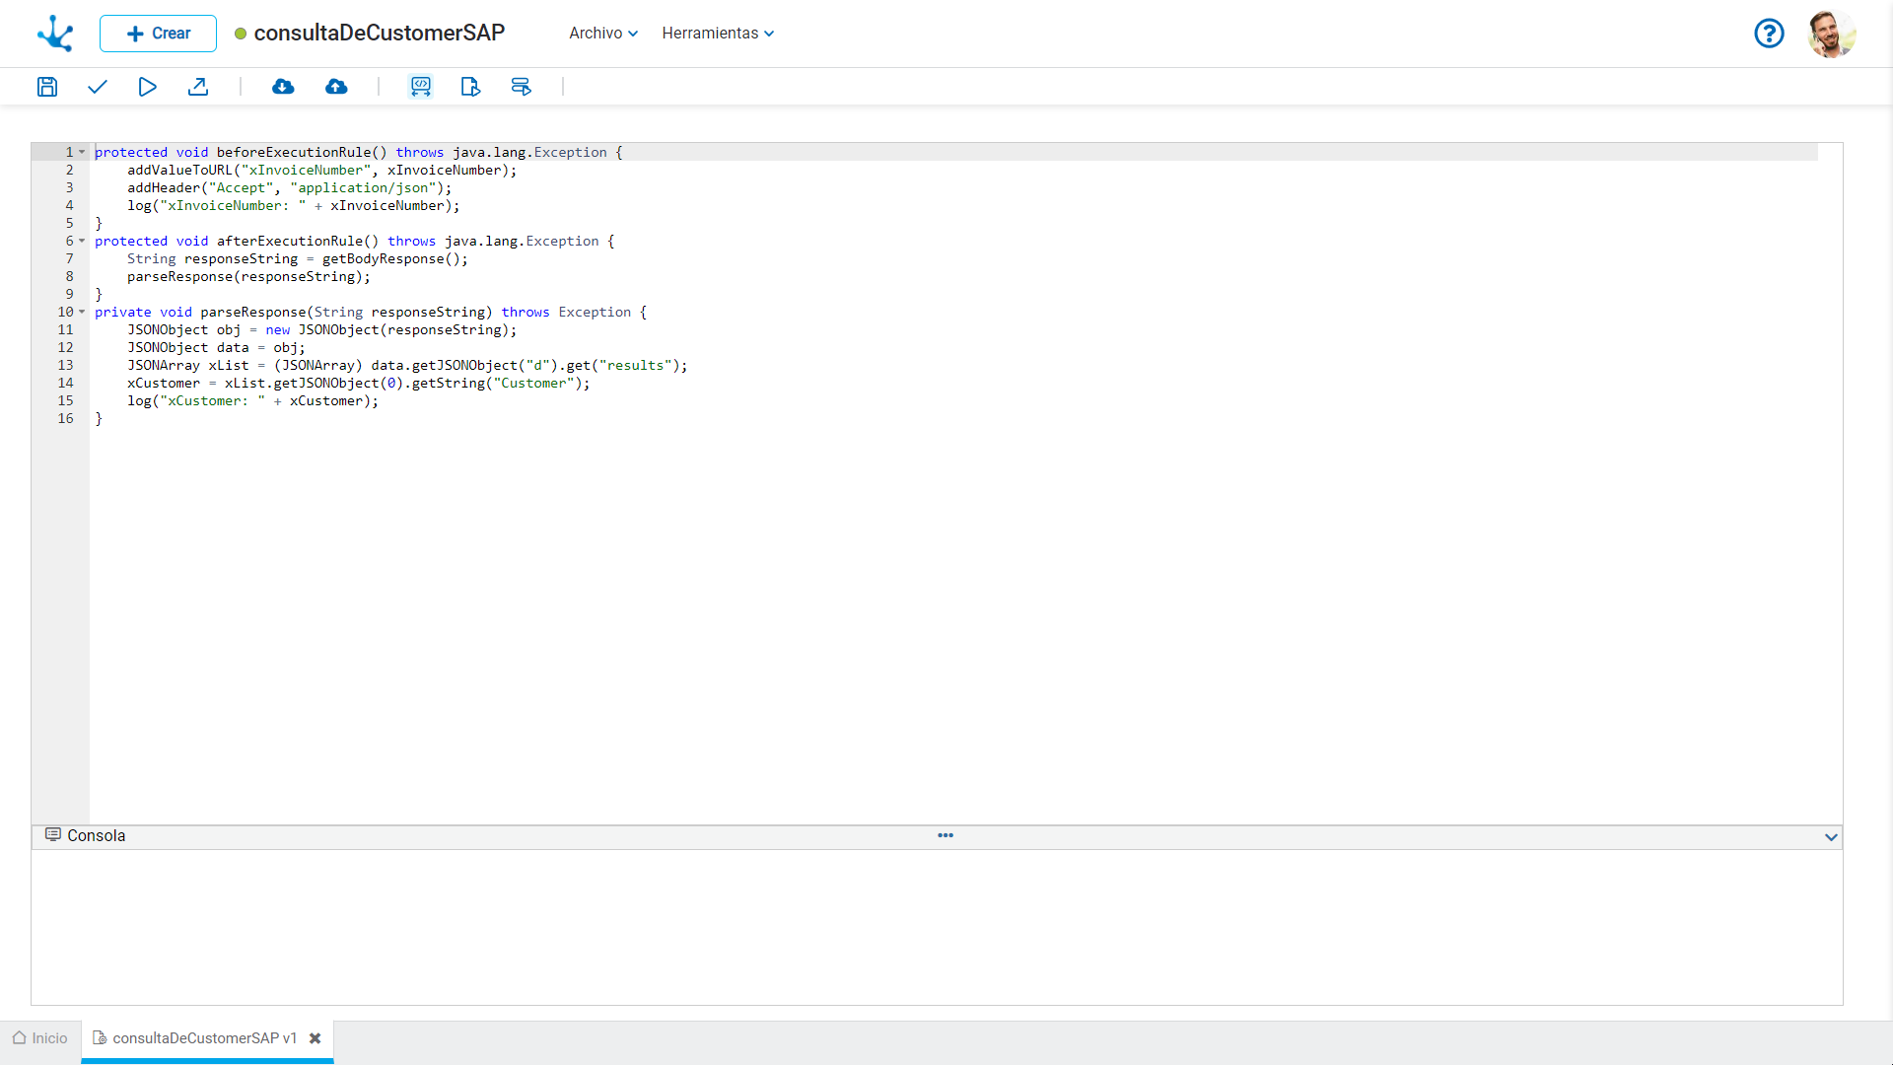Click the Inicio home icon
The image size is (1893, 1065).
pos(19,1037)
